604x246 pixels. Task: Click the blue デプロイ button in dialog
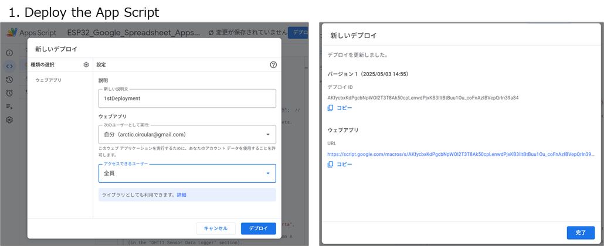tap(259, 228)
